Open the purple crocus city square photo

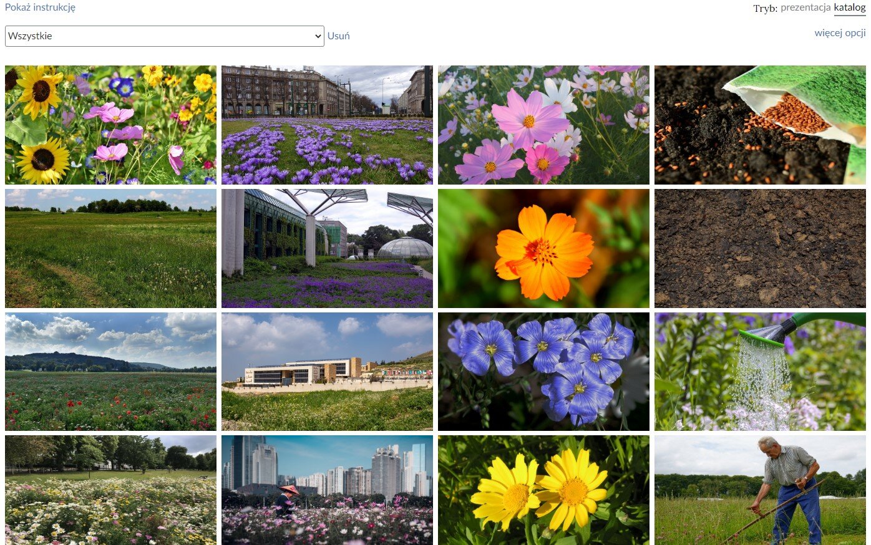click(x=327, y=125)
